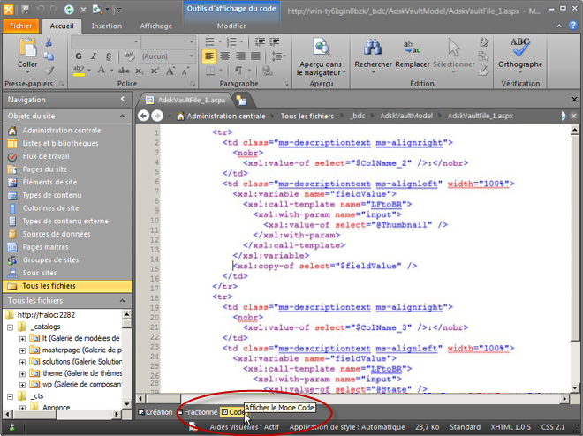Click the Copy icon in Presse-papiers
This screenshot has width=583, height=436.
point(49,56)
